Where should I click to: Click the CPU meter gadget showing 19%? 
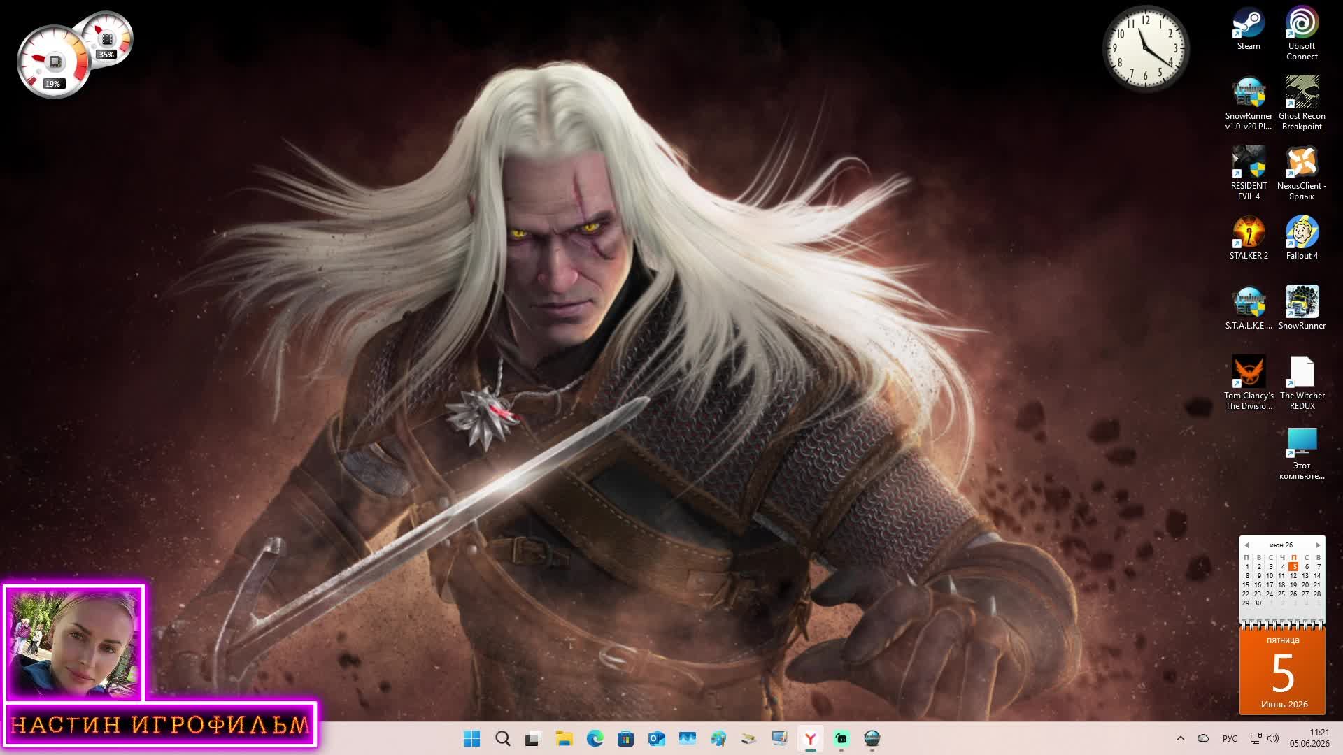click(54, 62)
